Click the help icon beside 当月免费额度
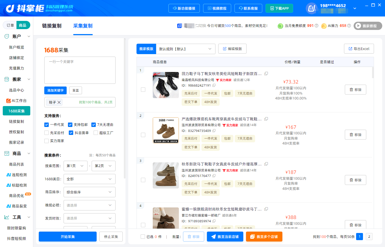 316,26
